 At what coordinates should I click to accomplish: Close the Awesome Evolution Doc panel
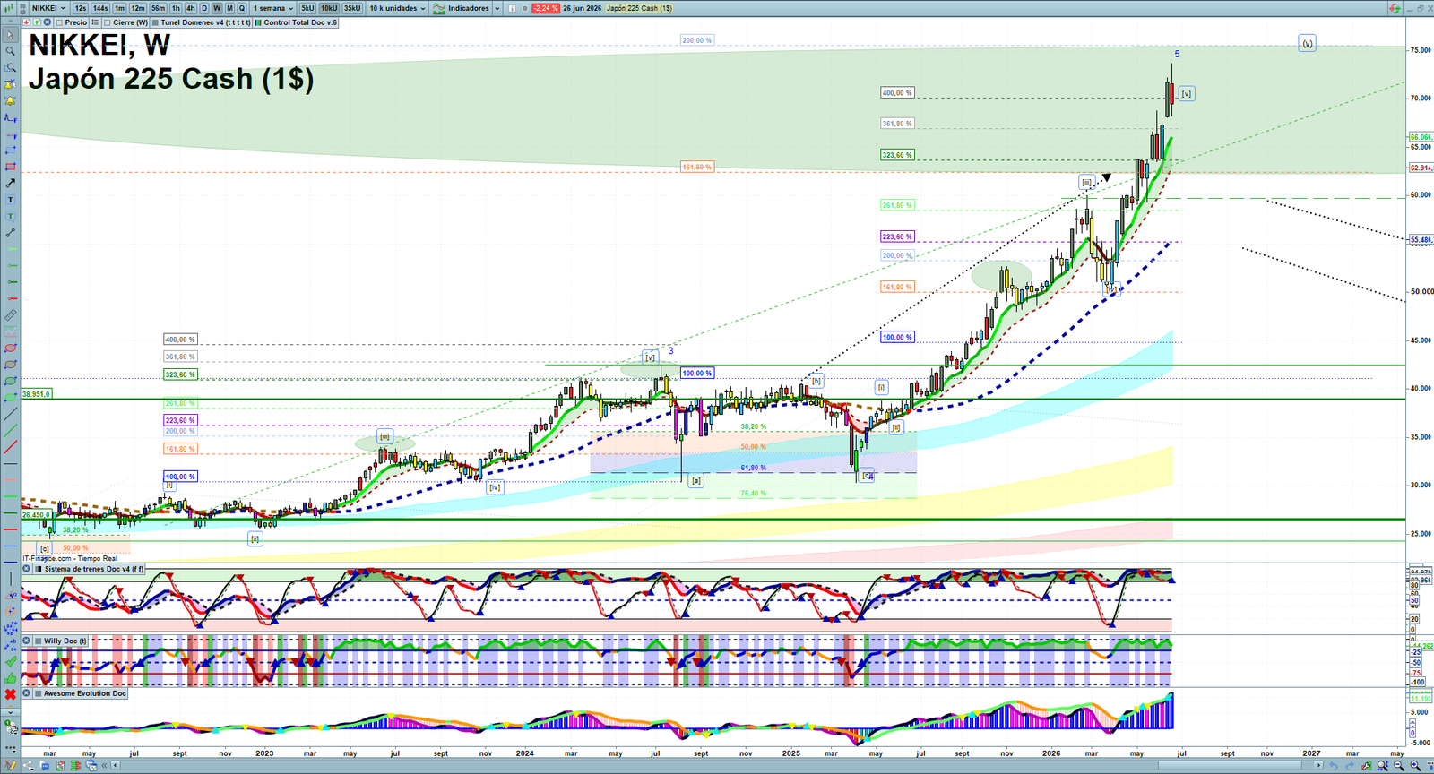point(27,693)
